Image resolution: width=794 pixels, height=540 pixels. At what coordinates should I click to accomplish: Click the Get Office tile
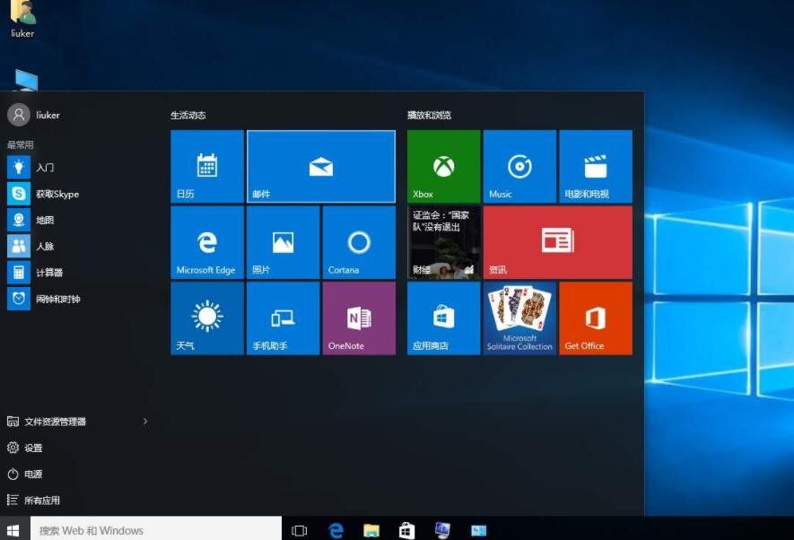(596, 318)
